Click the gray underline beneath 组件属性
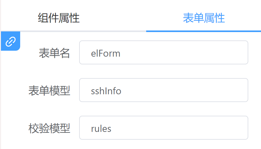 (74, 31)
